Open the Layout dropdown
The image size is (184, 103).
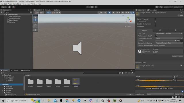pyautogui.click(x=178, y=7)
